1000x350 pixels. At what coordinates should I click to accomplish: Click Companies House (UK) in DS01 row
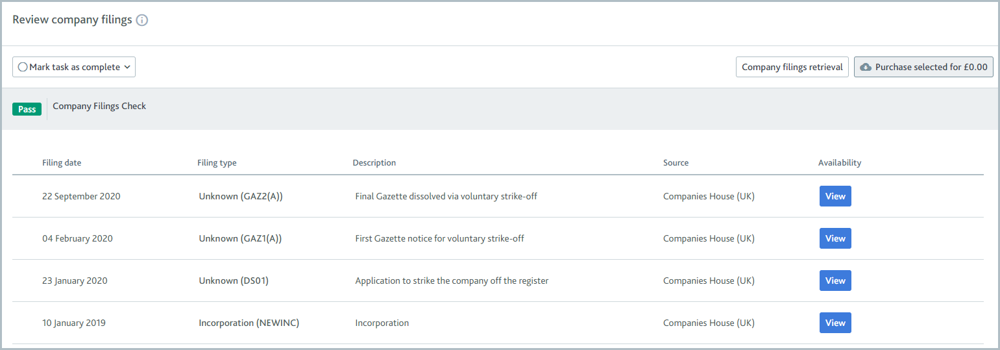point(709,281)
